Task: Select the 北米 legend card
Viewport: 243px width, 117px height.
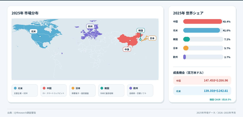Action: [25, 90]
